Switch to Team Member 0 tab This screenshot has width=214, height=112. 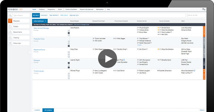tap(54, 15)
